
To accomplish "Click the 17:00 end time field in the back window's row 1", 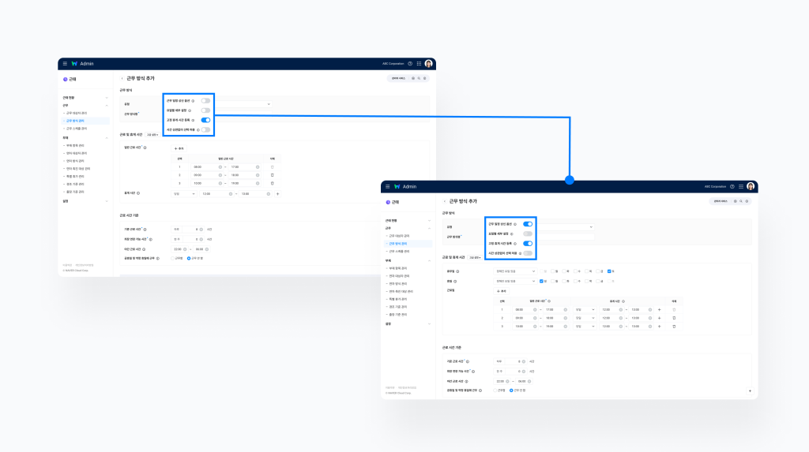I will 240,166.
